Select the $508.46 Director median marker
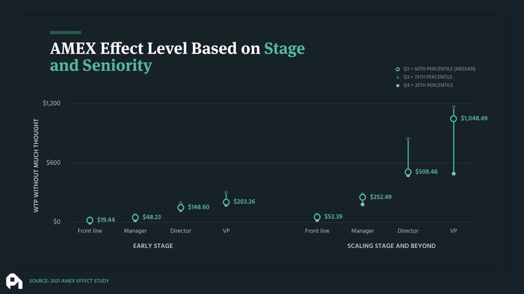Screen dimensions: 524x294 pyautogui.click(x=408, y=172)
